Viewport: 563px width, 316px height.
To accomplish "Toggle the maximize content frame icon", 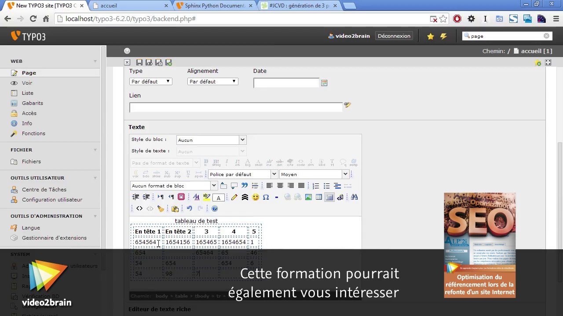I will point(548,63).
